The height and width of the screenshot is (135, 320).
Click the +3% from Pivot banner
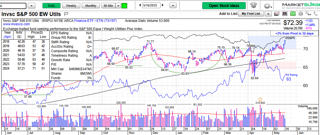(294, 33)
